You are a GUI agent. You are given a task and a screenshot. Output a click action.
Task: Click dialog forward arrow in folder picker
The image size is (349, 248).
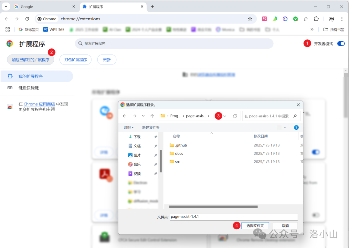tap(134, 116)
